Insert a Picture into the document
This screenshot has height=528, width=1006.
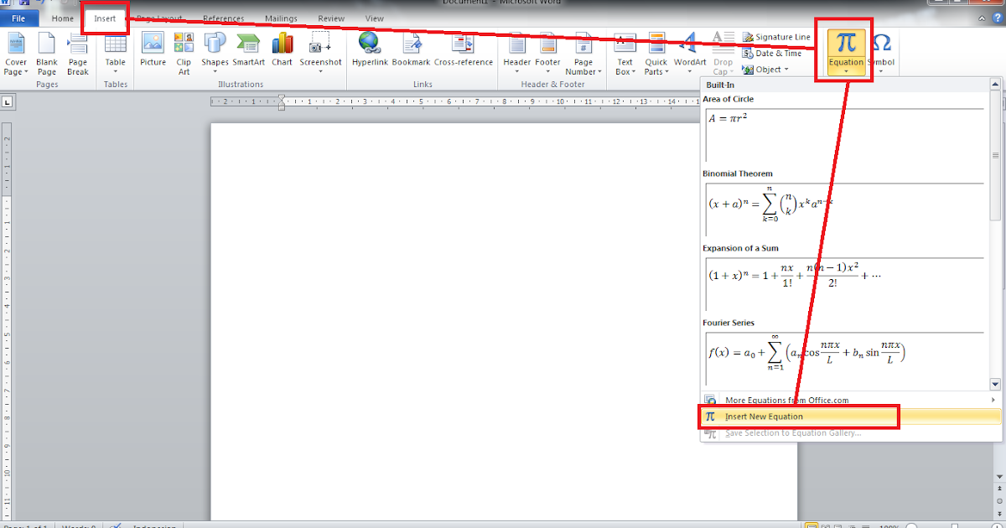pyautogui.click(x=153, y=52)
